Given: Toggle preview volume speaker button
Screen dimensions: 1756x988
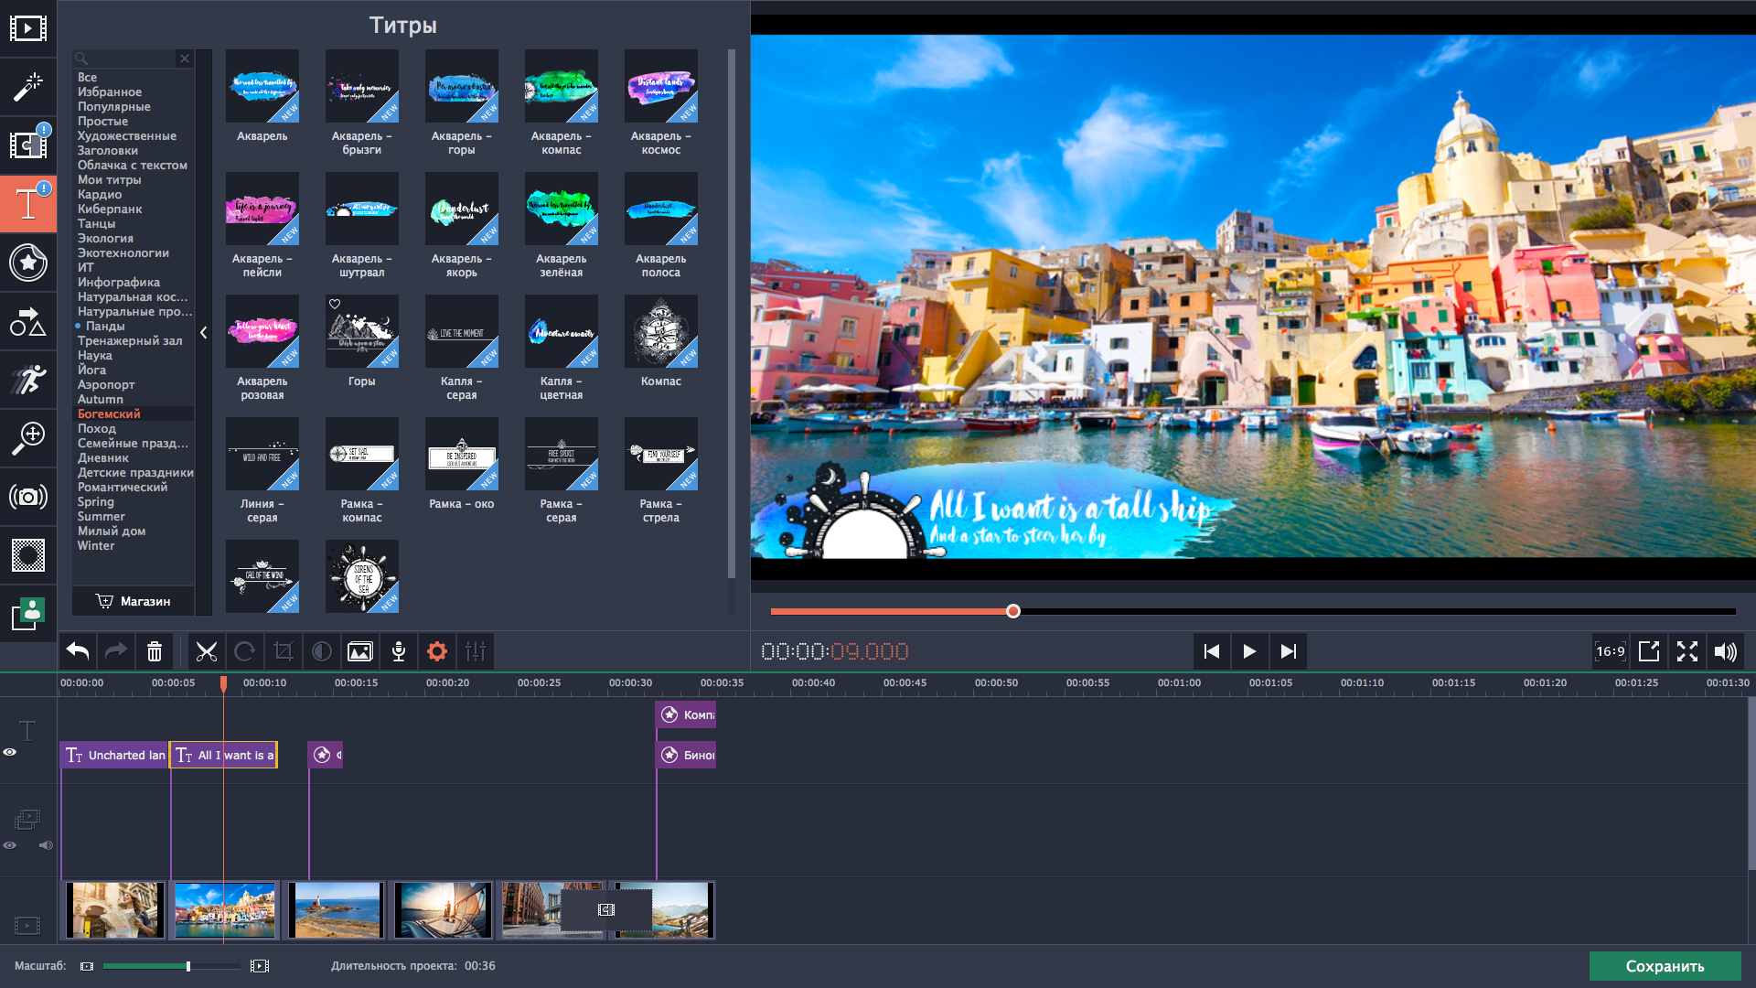Looking at the screenshot, I should (x=1725, y=651).
